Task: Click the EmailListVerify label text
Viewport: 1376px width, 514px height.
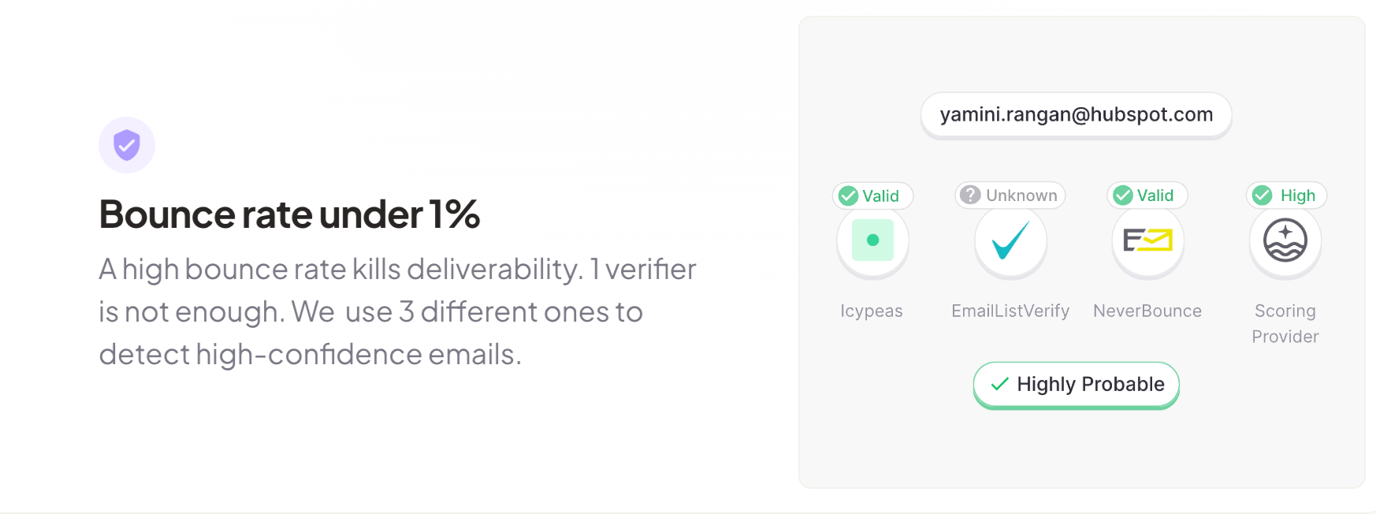Action: pos(1010,311)
